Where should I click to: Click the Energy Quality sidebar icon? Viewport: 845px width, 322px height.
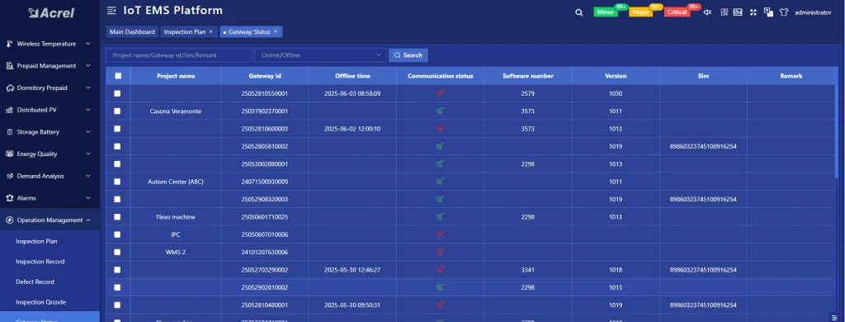pyautogui.click(x=9, y=154)
